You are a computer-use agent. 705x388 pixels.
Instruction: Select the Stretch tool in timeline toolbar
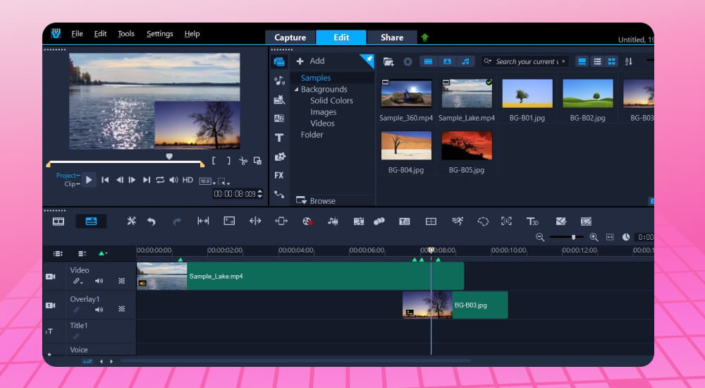point(229,221)
